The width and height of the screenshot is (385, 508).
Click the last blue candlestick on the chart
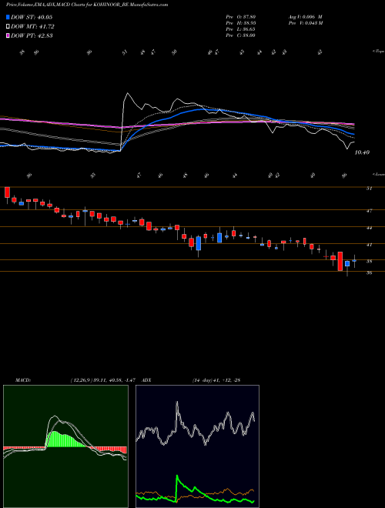354,260
